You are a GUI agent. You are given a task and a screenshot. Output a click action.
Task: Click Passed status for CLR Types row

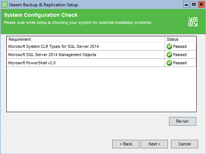(x=180, y=46)
